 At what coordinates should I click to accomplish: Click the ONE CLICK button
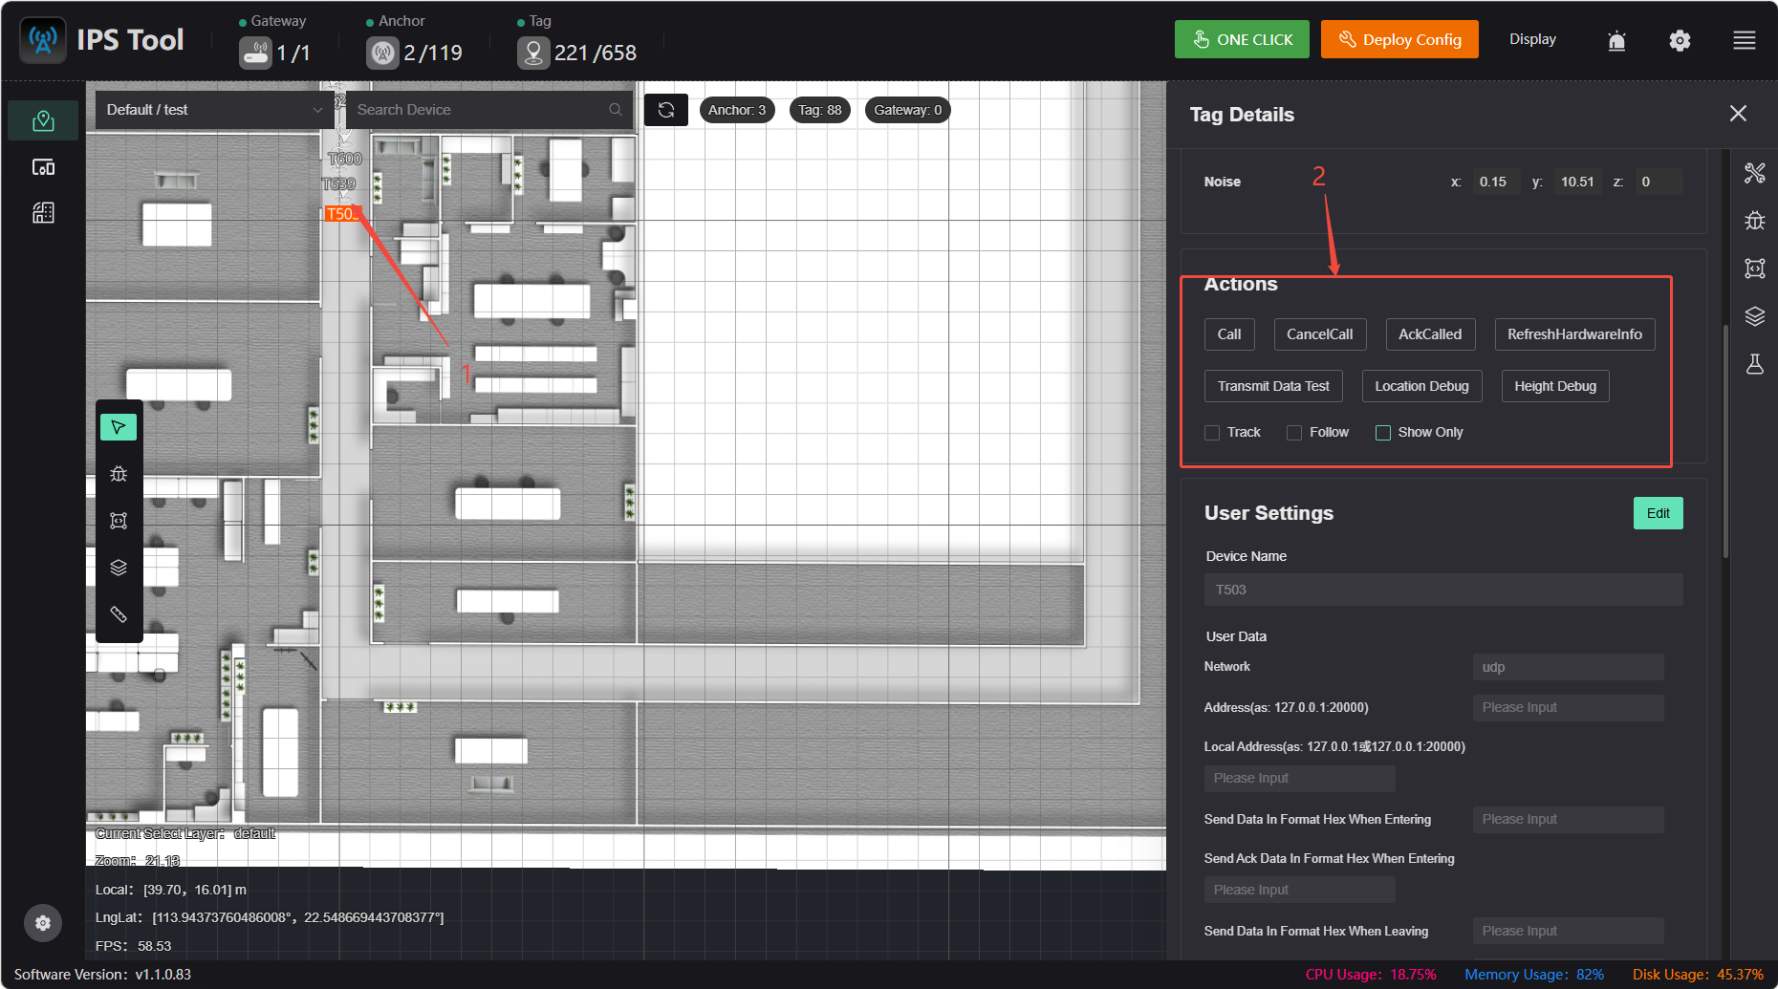point(1242,39)
